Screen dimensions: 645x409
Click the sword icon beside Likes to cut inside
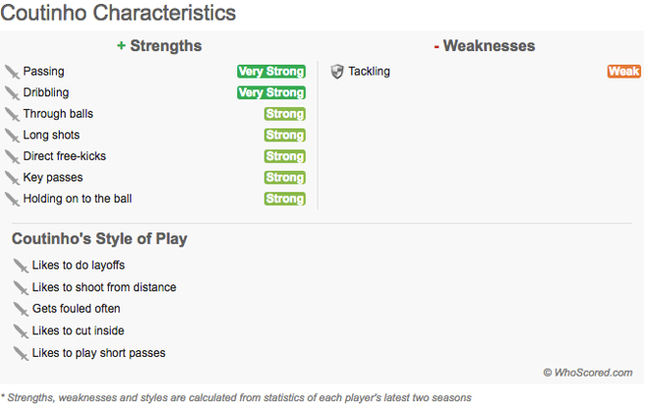[x=21, y=331]
